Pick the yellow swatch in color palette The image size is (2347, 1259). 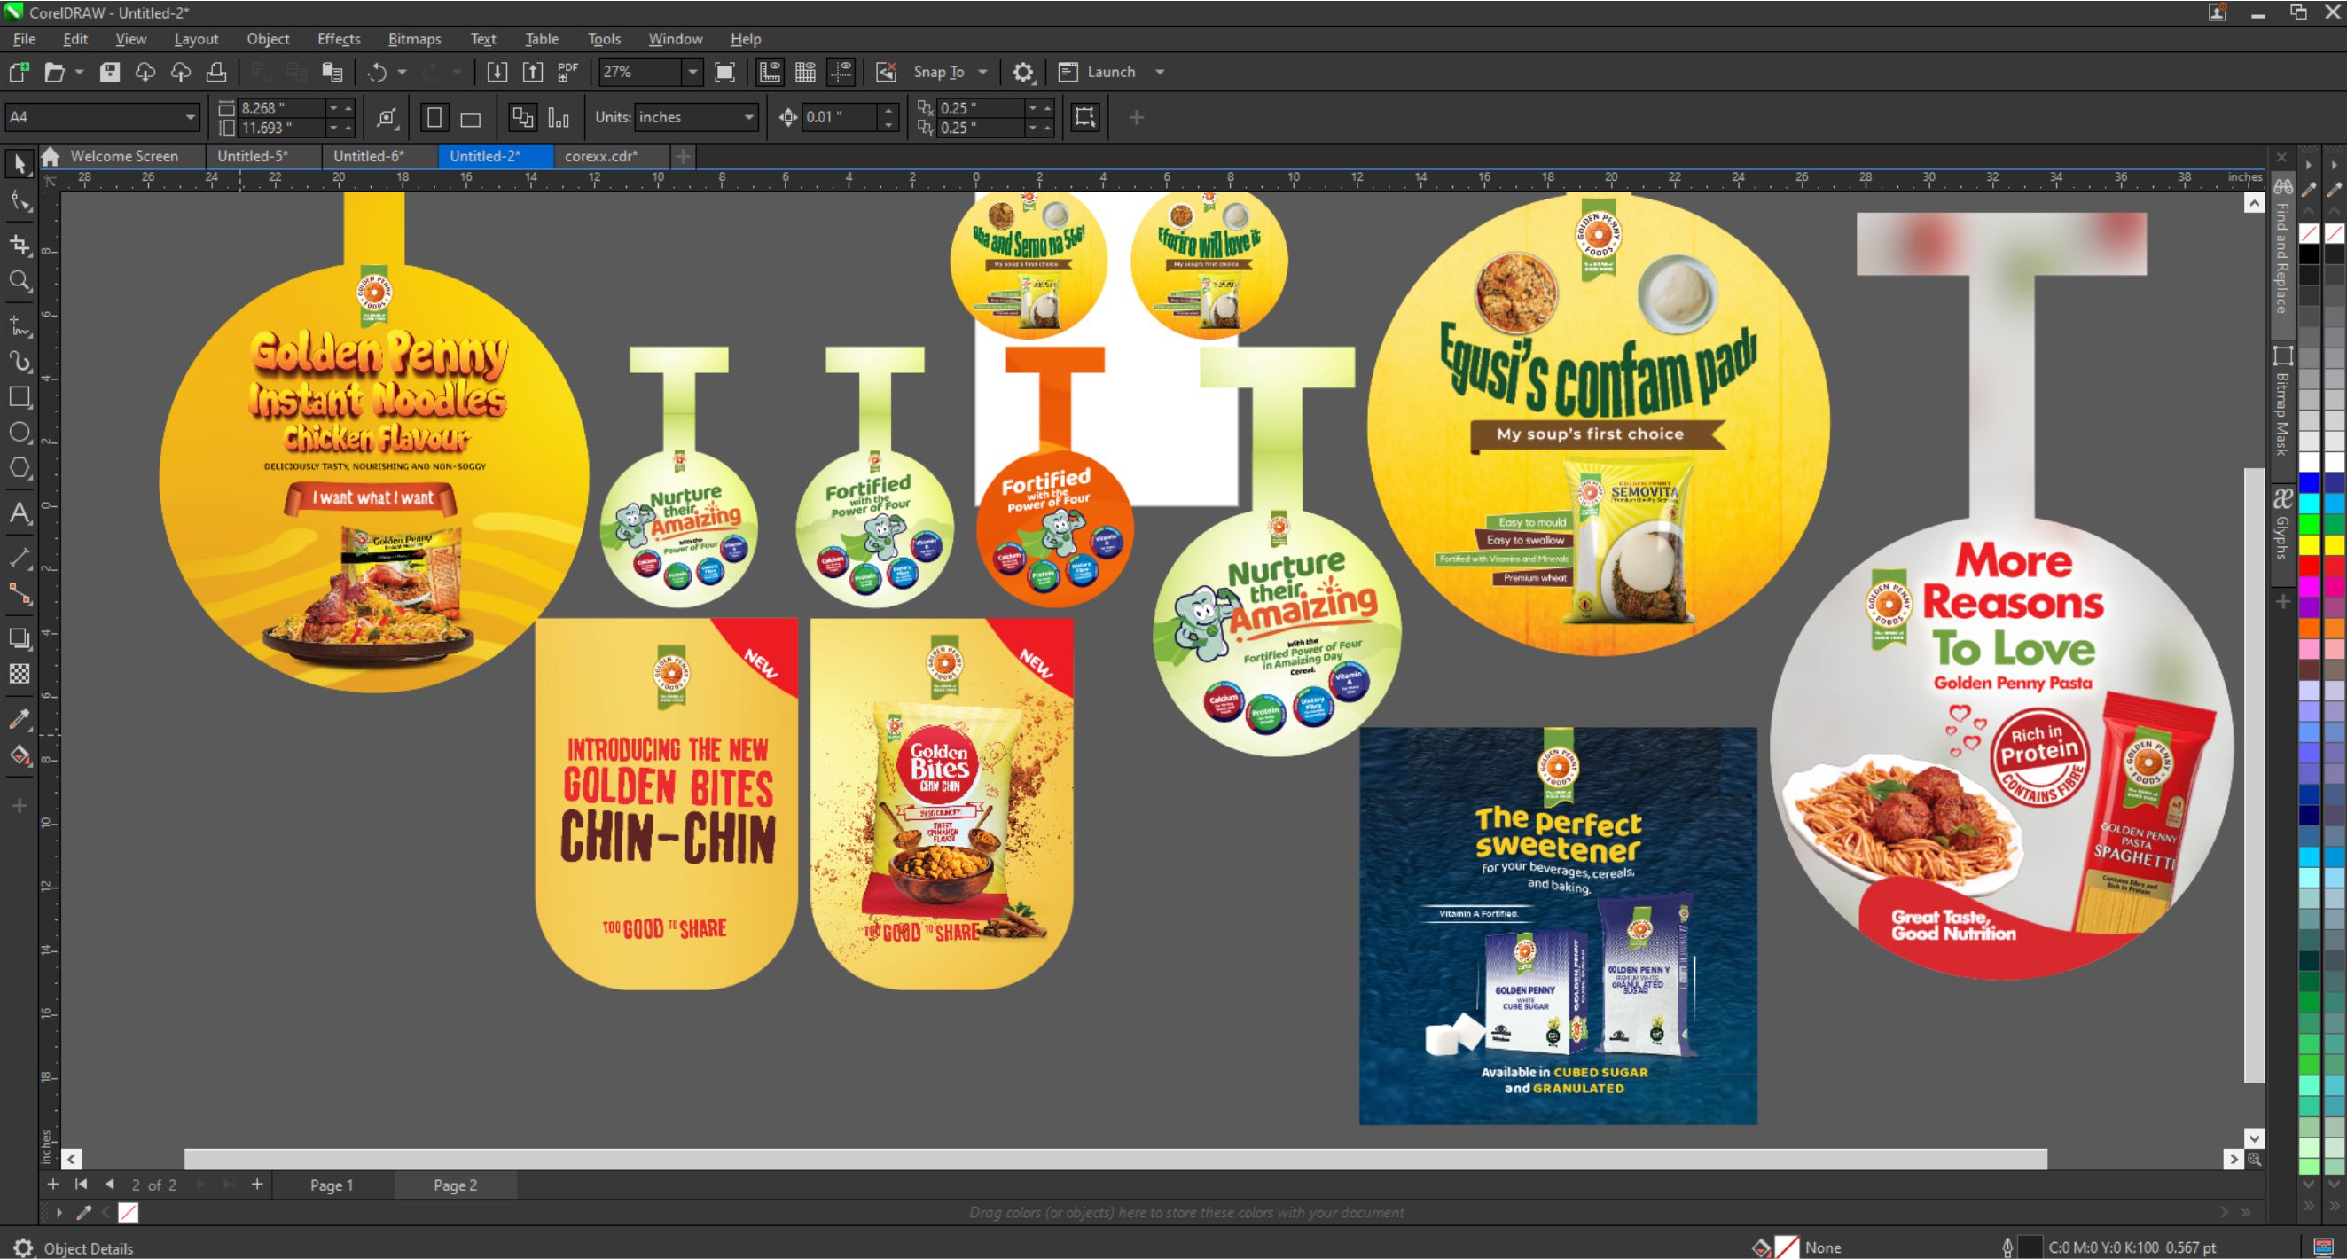click(x=2309, y=544)
